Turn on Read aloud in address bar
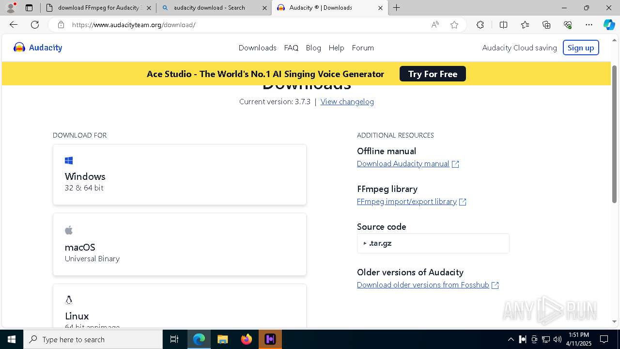Viewport: 620px width, 349px height. [x=435, y=25]
